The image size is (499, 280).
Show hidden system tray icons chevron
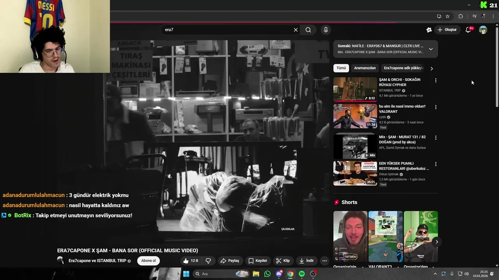435,274
